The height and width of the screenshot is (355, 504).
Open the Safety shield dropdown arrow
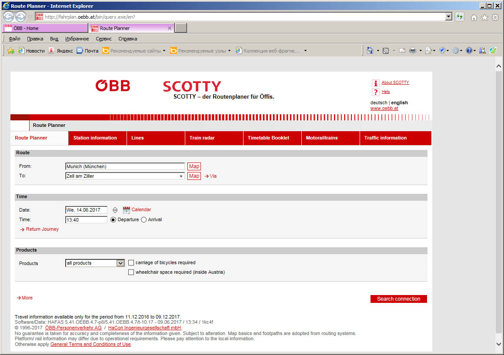coord(448,51)
